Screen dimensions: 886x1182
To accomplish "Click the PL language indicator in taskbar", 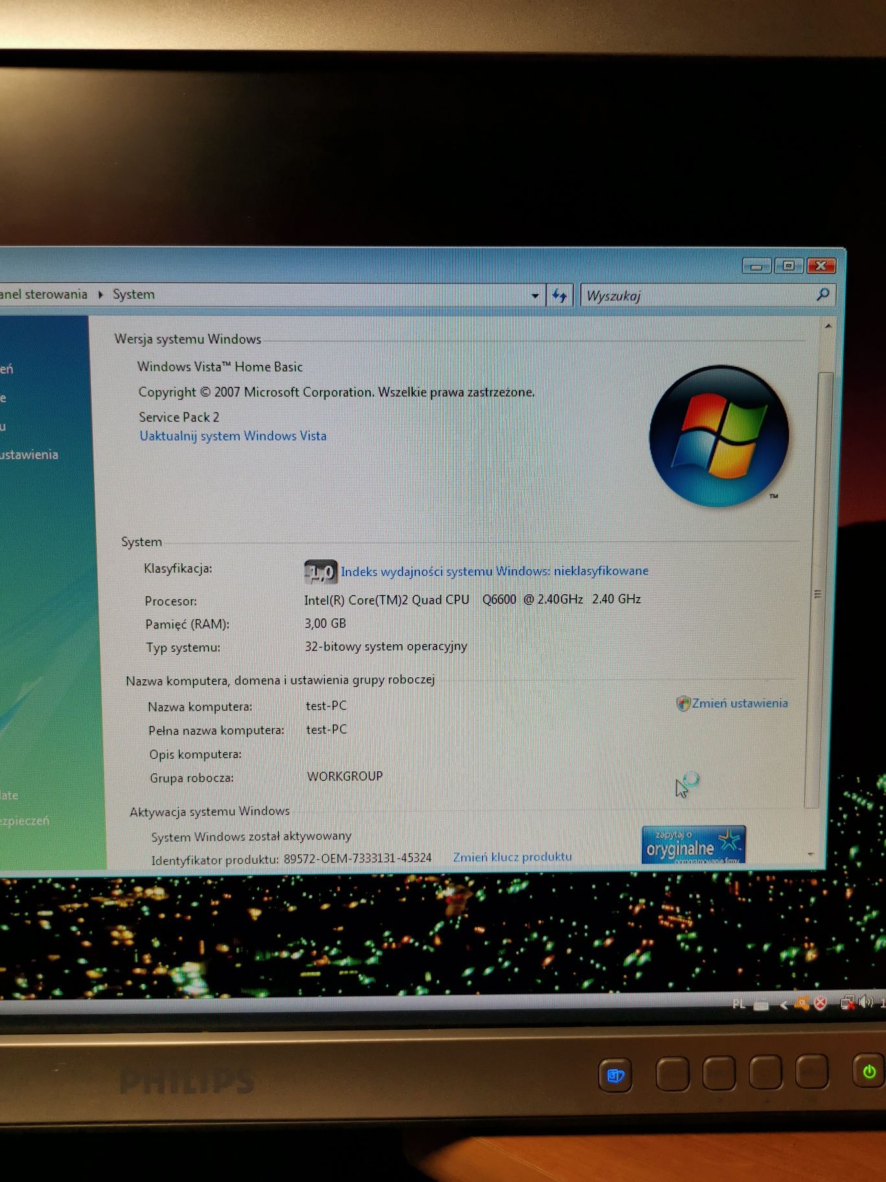I will click(x=738, y=1004).
